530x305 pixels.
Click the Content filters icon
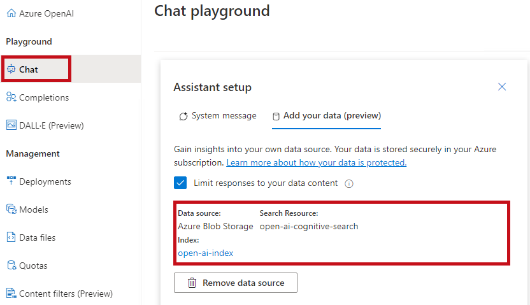coord(11,293)
